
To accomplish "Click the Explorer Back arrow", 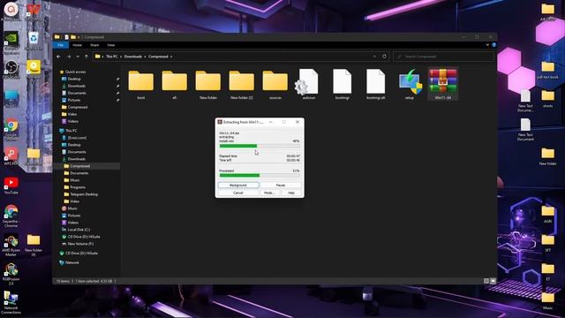I will (59, 57).
